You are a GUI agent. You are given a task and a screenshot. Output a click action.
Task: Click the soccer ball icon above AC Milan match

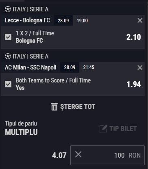pyautogui.click(x=8, y=56)
